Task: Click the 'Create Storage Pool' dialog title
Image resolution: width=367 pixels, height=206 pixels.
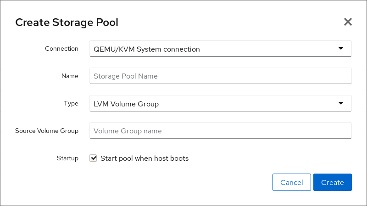Action: pos(67,23)
